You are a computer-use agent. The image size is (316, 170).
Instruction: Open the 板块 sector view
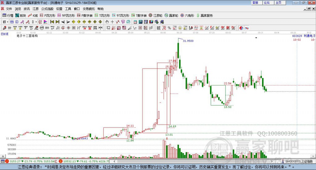pyautogui.click(x=21, y=15)
